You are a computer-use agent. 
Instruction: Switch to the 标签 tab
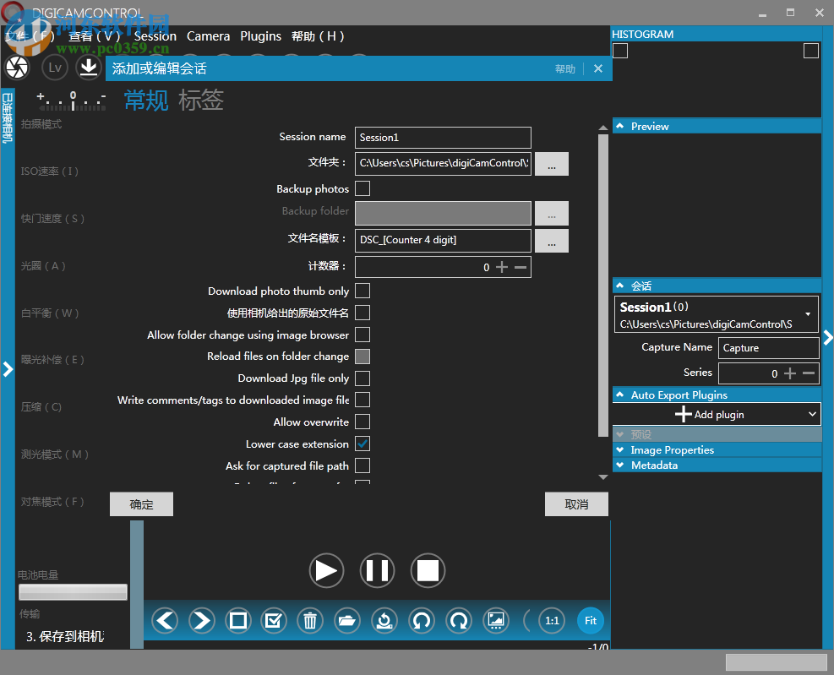pyautogui.click(x=202, y=100)
